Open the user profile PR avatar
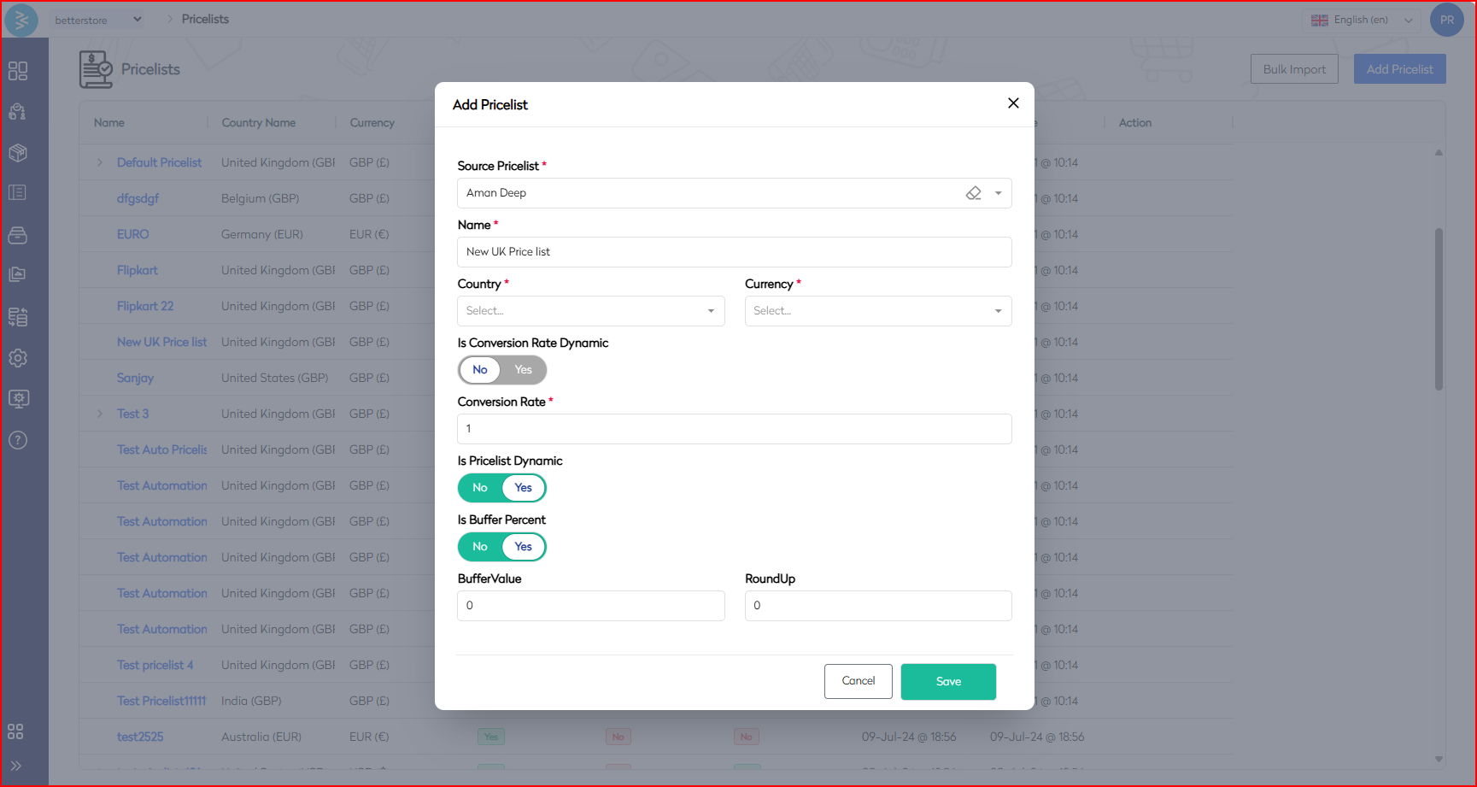 (x=1446, y=20)
